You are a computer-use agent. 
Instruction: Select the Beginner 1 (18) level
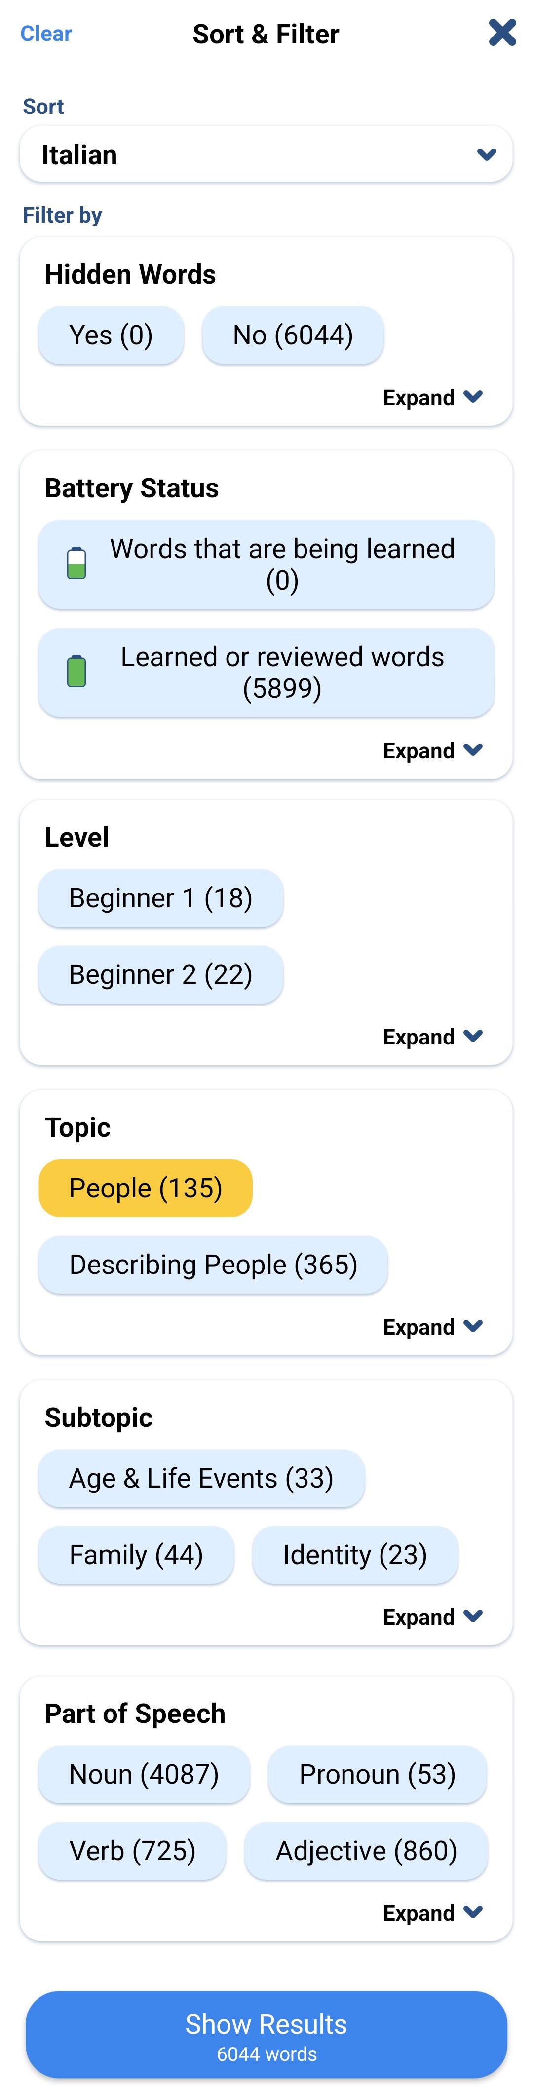coord(160,897)
